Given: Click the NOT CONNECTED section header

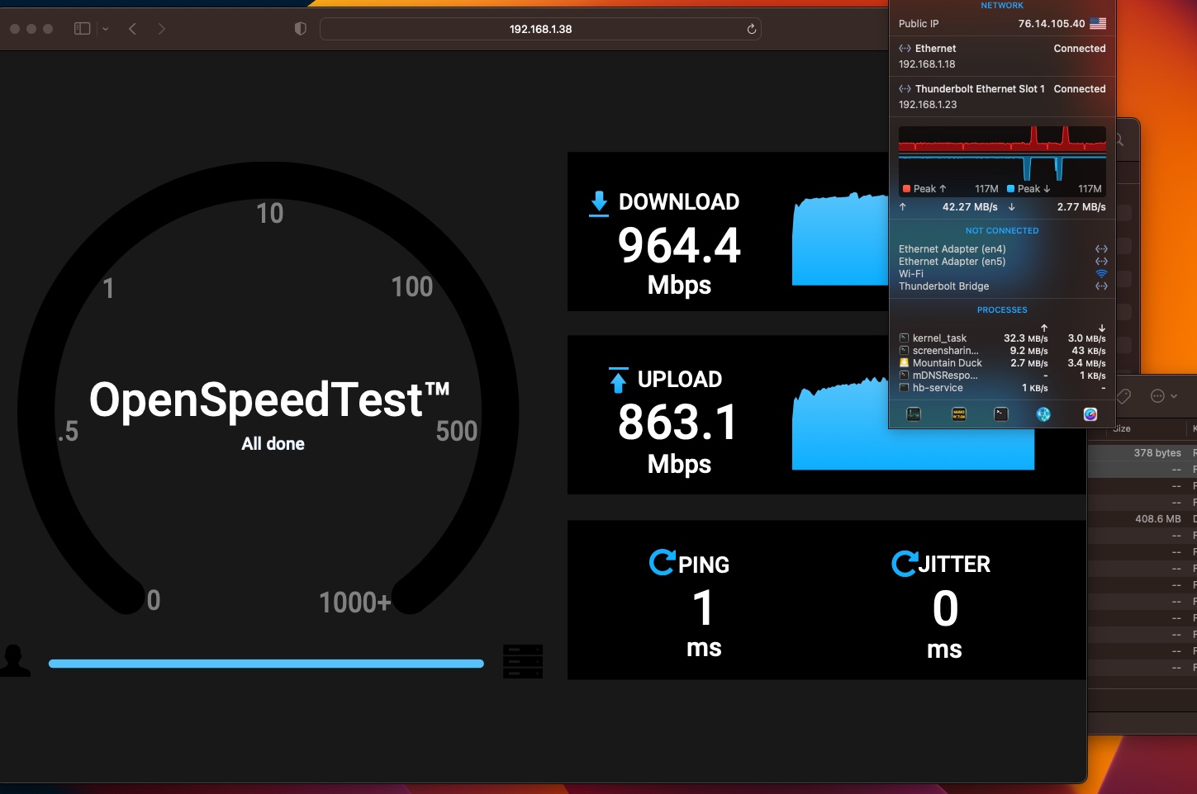Looking at the screenshot, I should coord(1002,231).
